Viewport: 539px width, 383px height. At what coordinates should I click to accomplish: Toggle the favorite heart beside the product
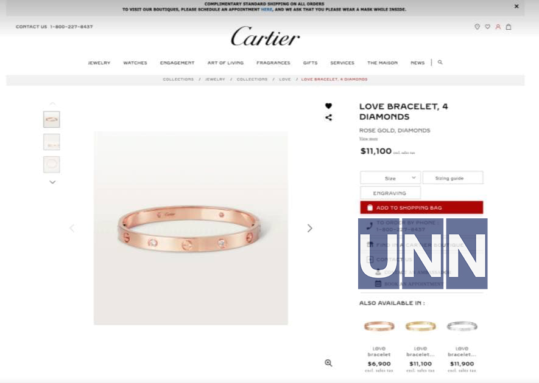[329, 106]
